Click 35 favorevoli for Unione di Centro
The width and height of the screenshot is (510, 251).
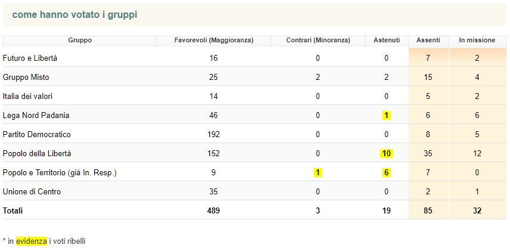[214, 192]
